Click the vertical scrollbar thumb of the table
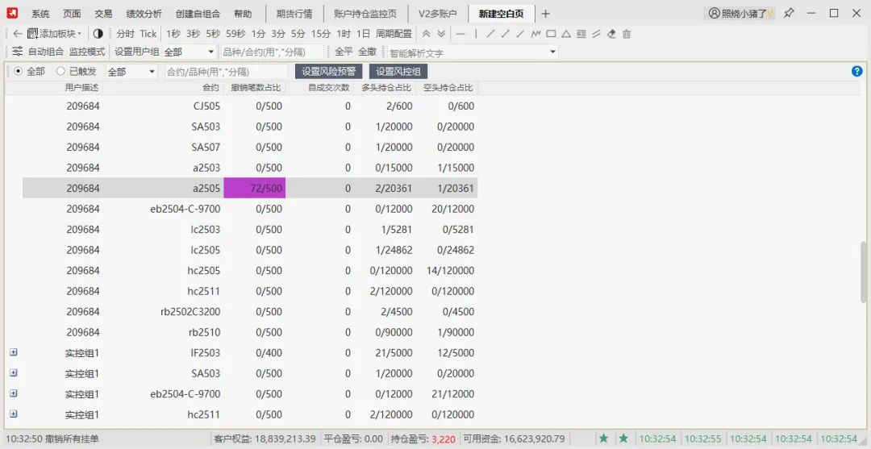The image size is (871, 449). (863, 272)
